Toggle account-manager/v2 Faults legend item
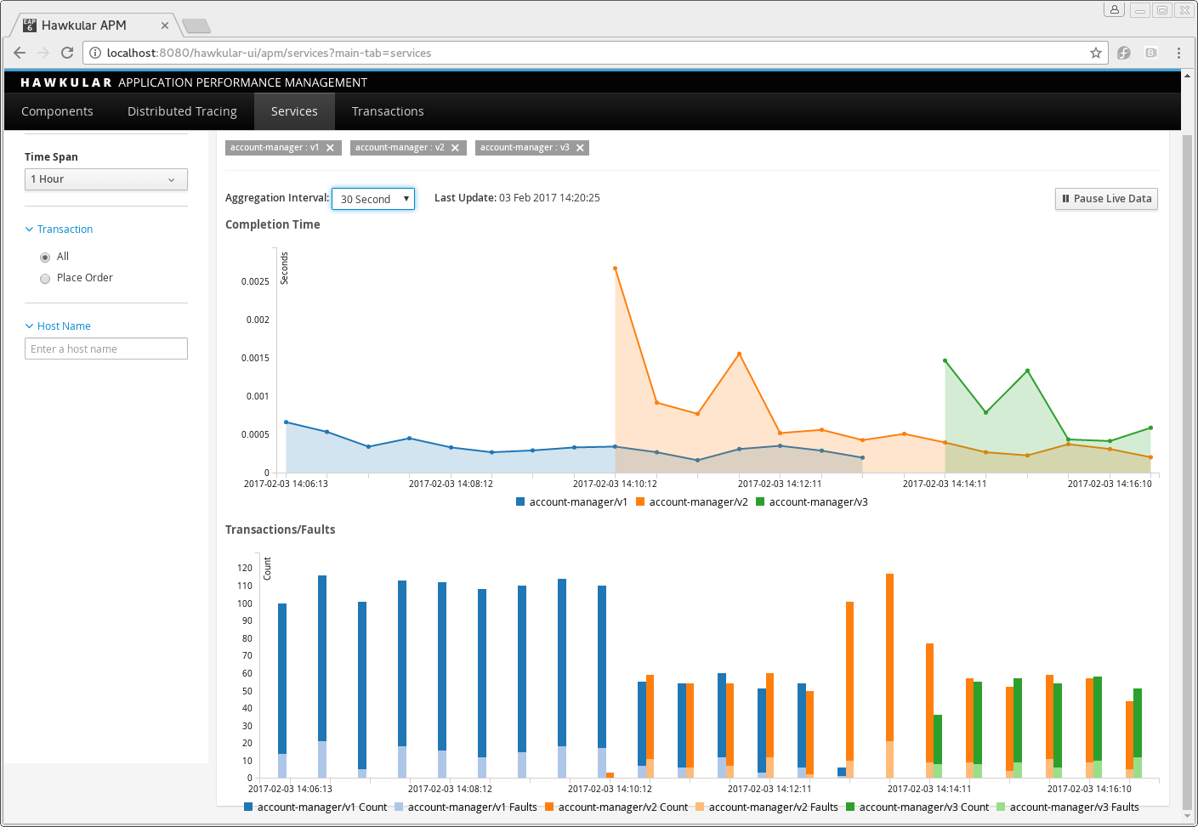 [x=767, y=807]
